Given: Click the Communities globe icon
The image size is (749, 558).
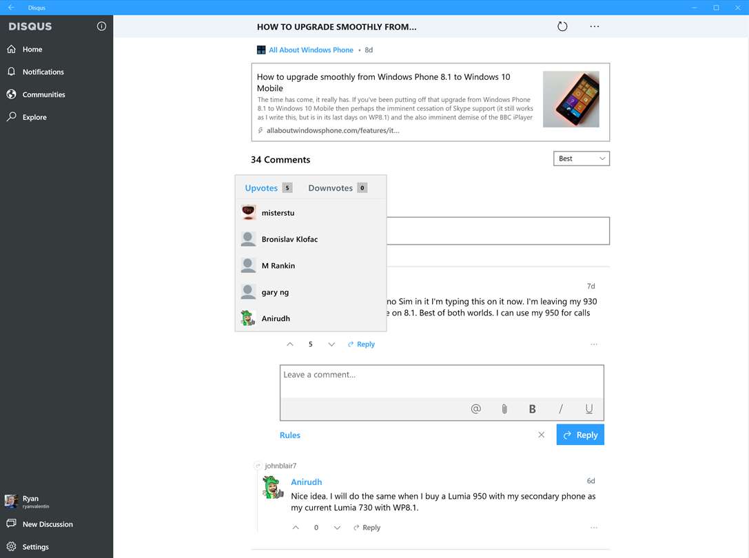Looking at the screenshot, I should (12, 94).
